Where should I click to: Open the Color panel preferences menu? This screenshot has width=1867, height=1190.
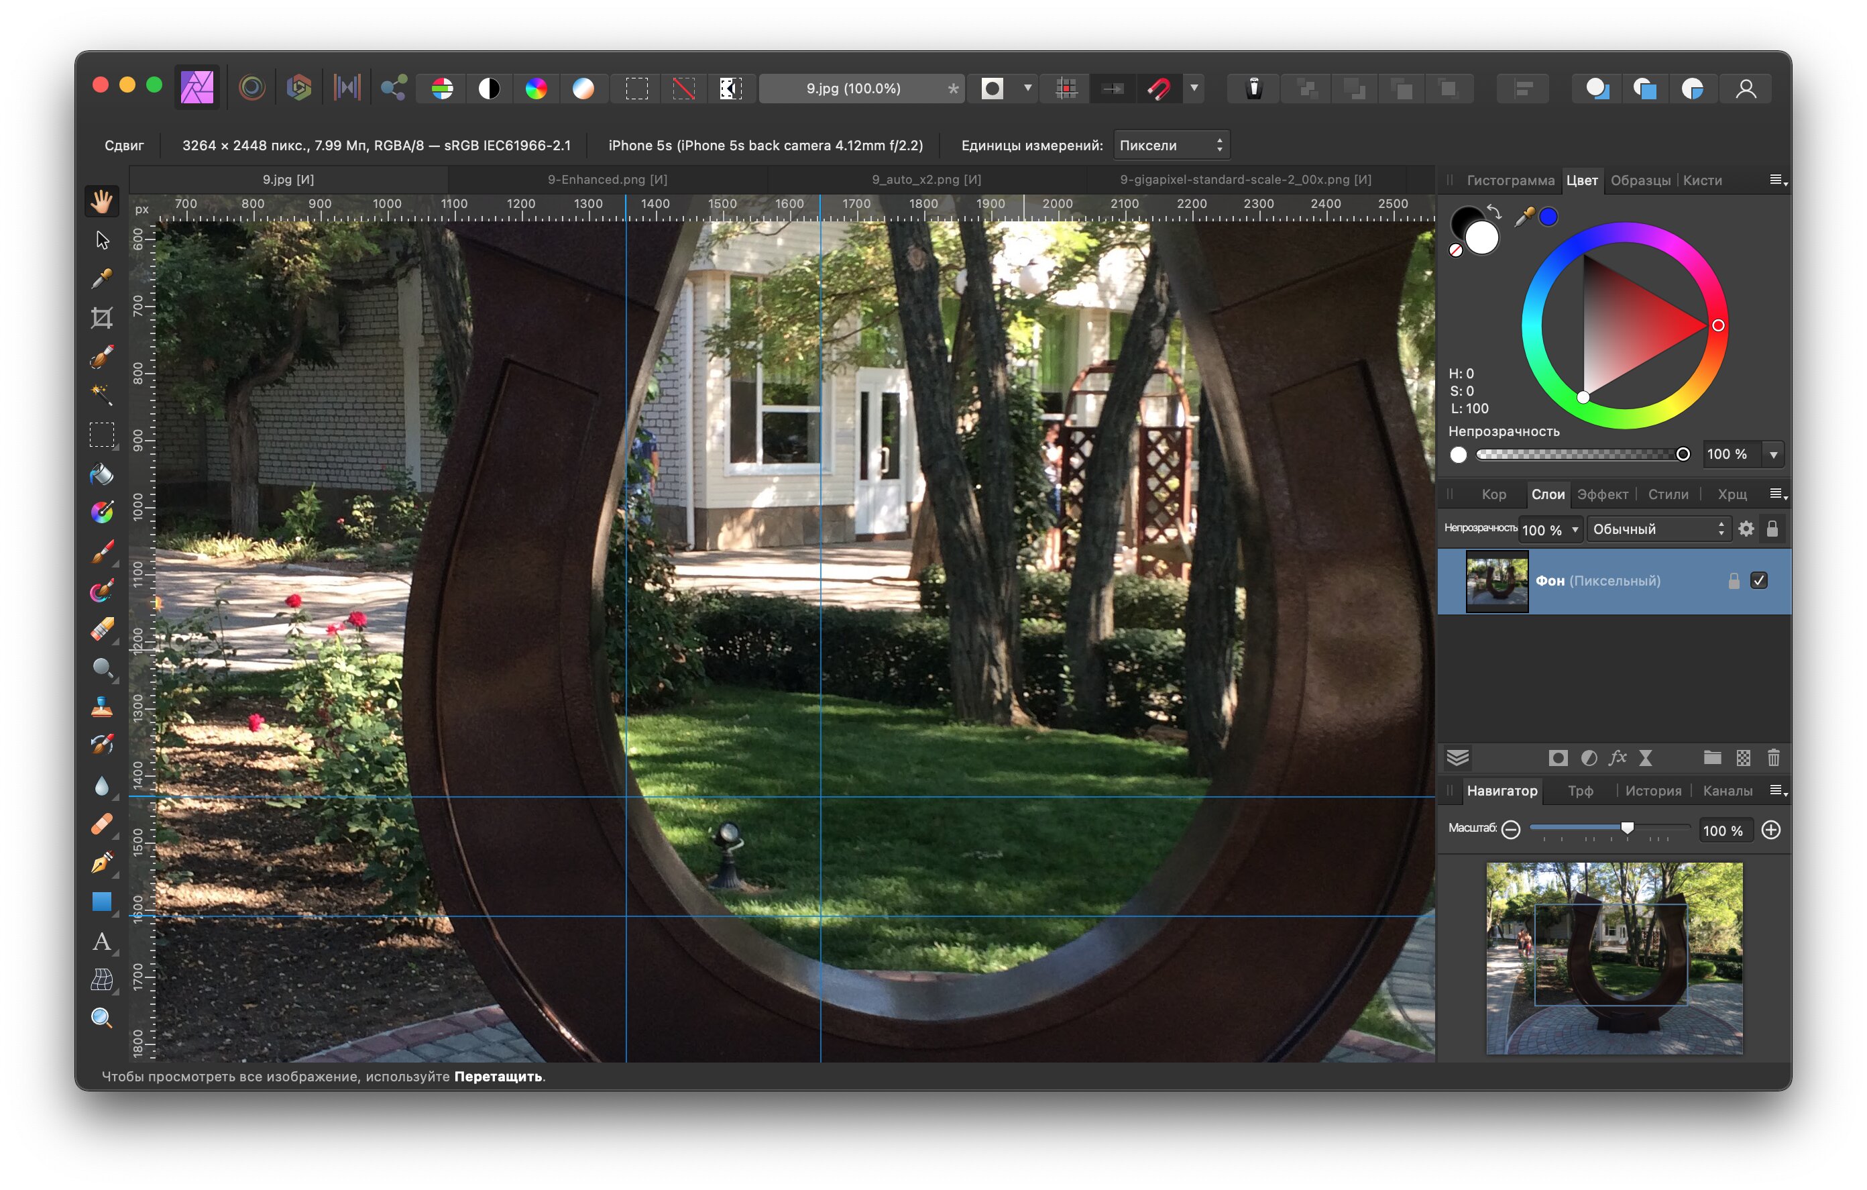tap(1778, 180)
